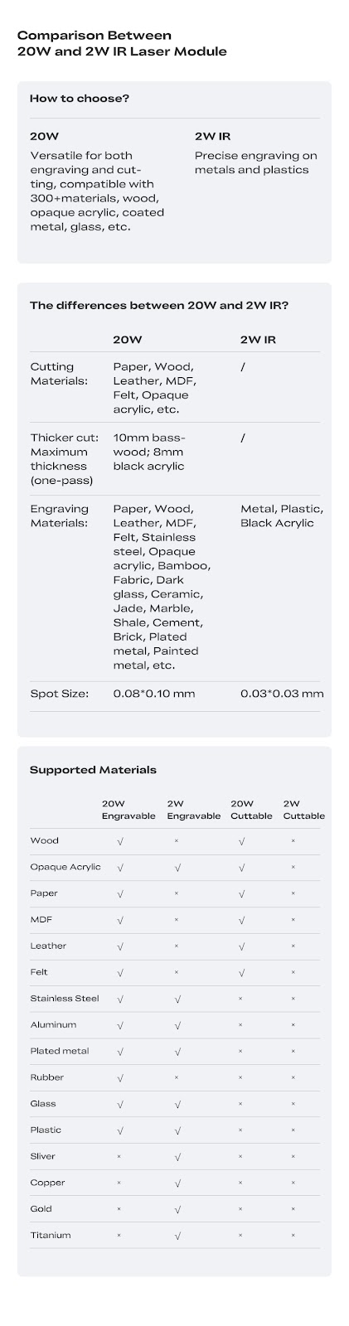Click the MDF 20W Cuttable check mark

(241, 920)
